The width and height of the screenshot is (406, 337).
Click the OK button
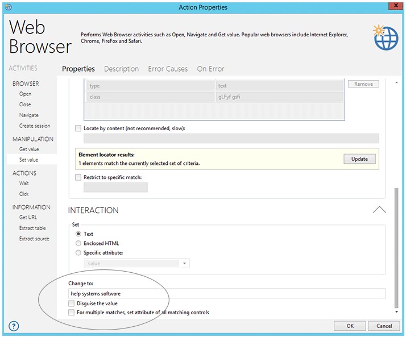[350, 326]
